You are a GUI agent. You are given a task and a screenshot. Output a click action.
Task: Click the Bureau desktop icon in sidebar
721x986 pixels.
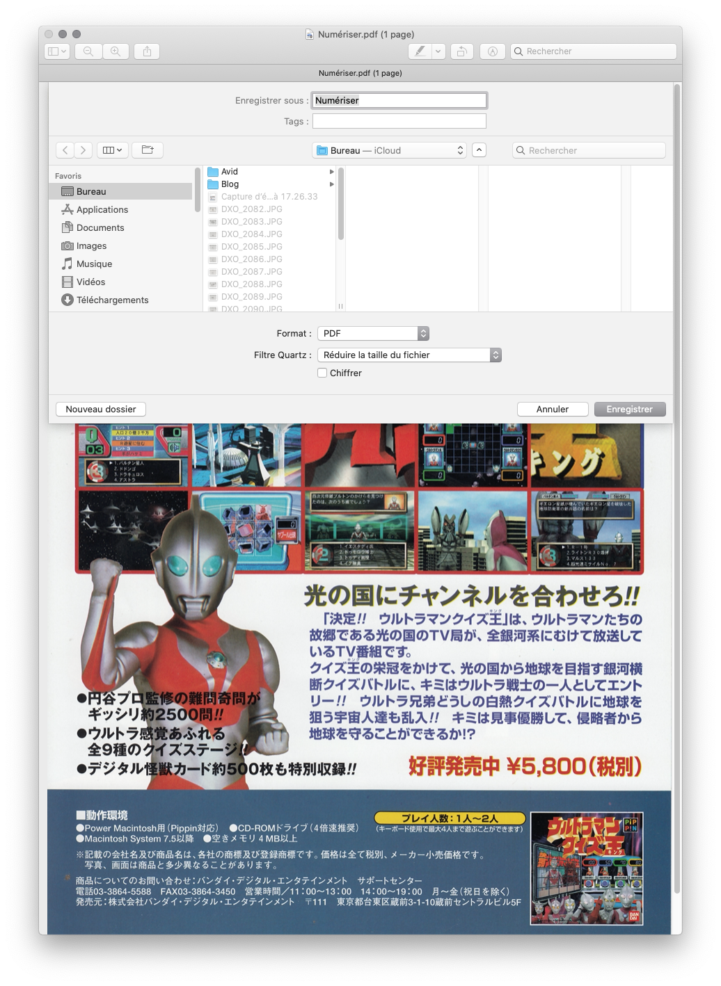[68, 191]
